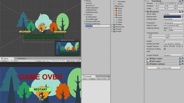Viewport: 184px width, 103px height.
Task: Expand ForegroundTrees in Hierarchy
Action: 85,21
